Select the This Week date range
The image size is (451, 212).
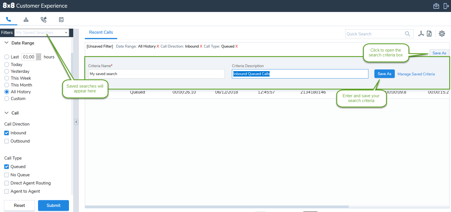[7, 78]
